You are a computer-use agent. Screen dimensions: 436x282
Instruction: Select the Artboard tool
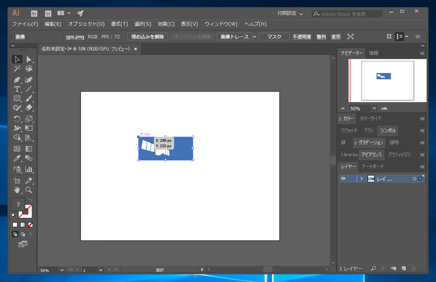coord(17,181)
